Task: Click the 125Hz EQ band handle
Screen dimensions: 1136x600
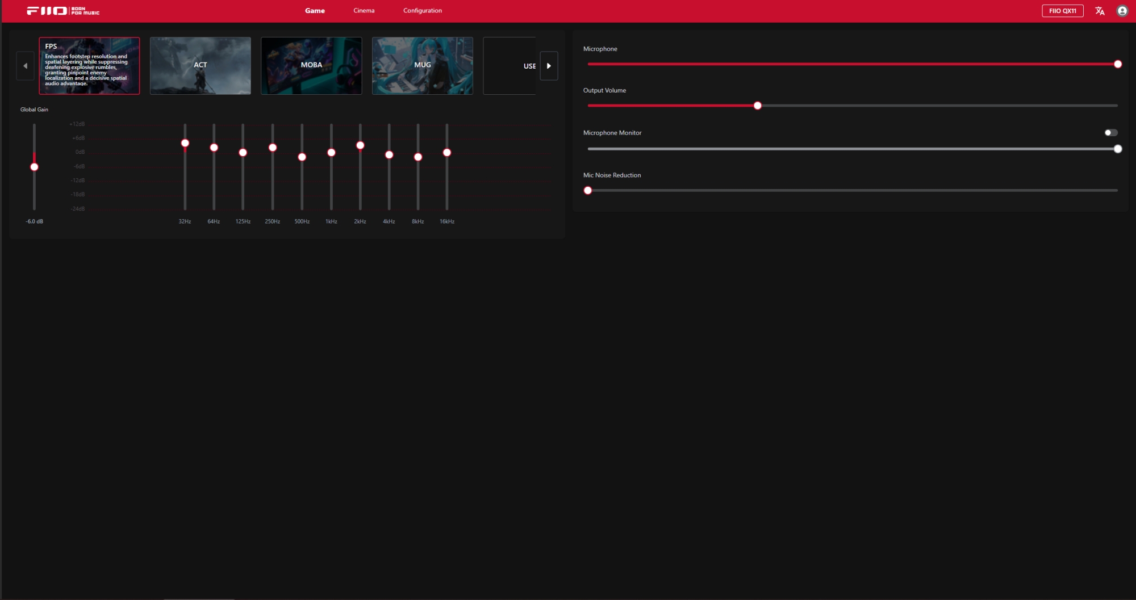Action: coord(243,153)
